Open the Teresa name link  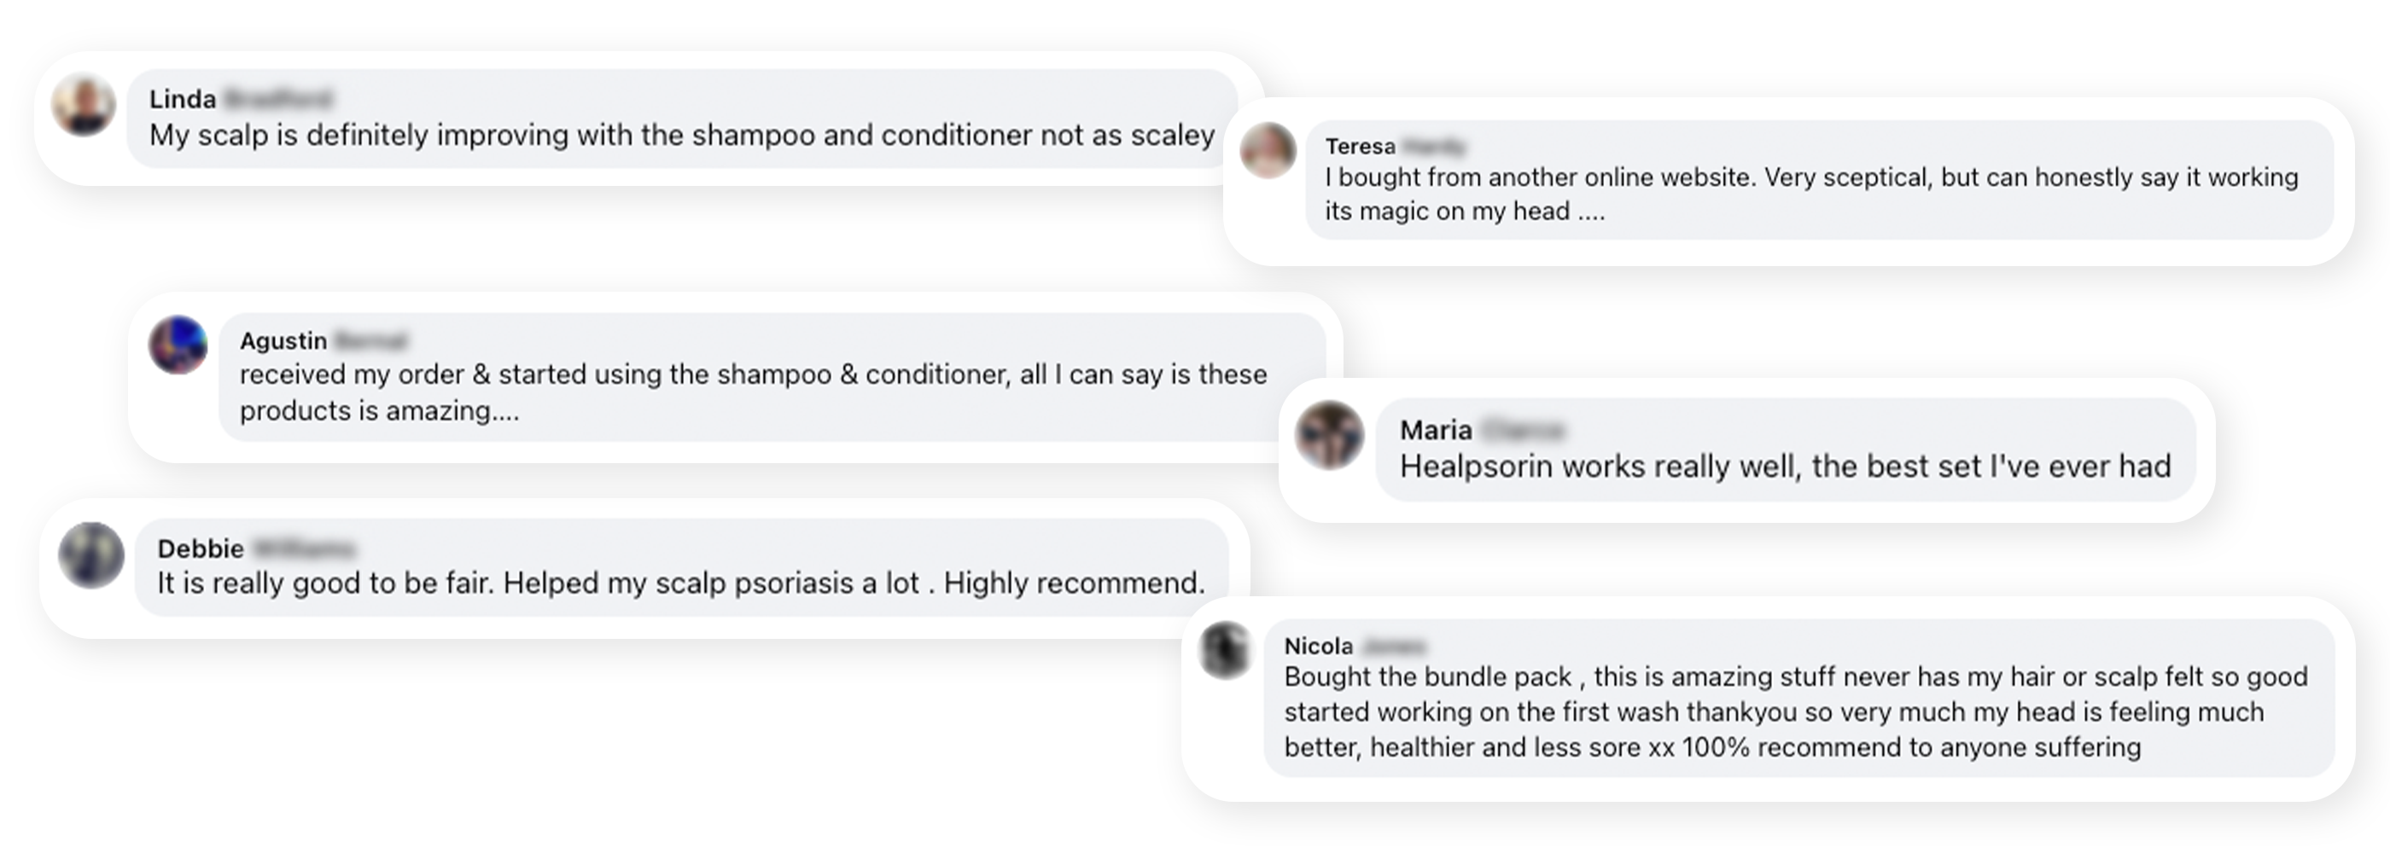click(1359, 147)
